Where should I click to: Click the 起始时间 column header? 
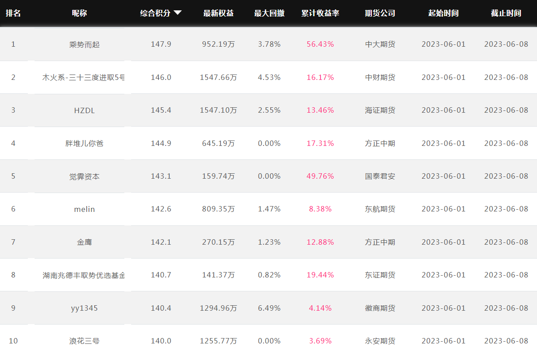[444, 13]
